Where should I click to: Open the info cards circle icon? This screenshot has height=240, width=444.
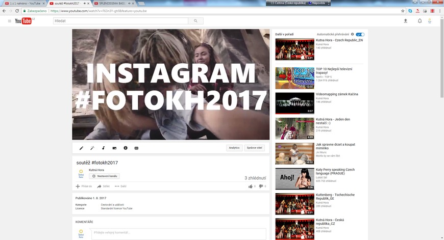click(x=126, y=148)
